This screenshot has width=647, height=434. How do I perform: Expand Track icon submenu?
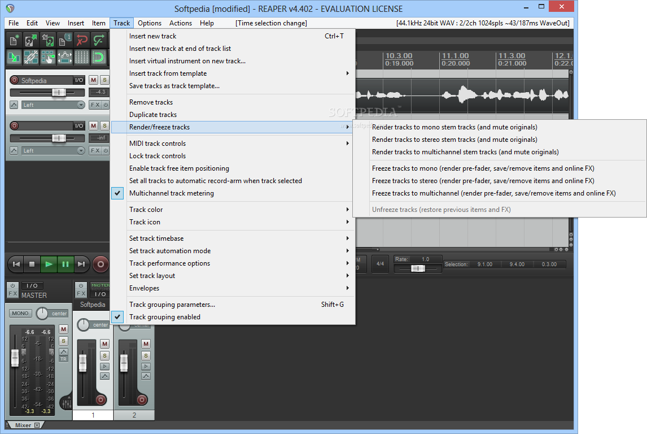(x=233, y=222)
